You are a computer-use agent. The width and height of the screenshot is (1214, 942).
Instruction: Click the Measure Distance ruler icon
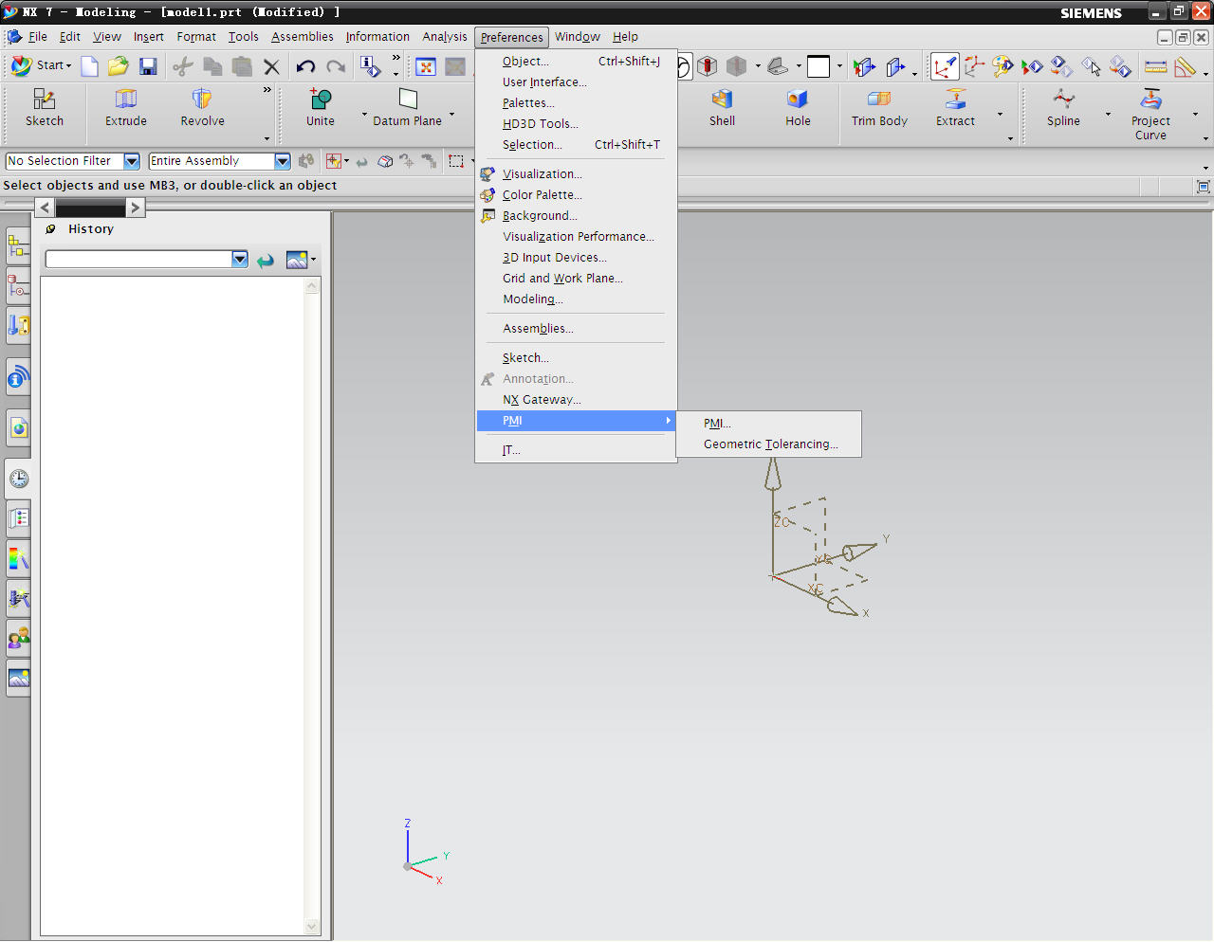click(1155, 66)
